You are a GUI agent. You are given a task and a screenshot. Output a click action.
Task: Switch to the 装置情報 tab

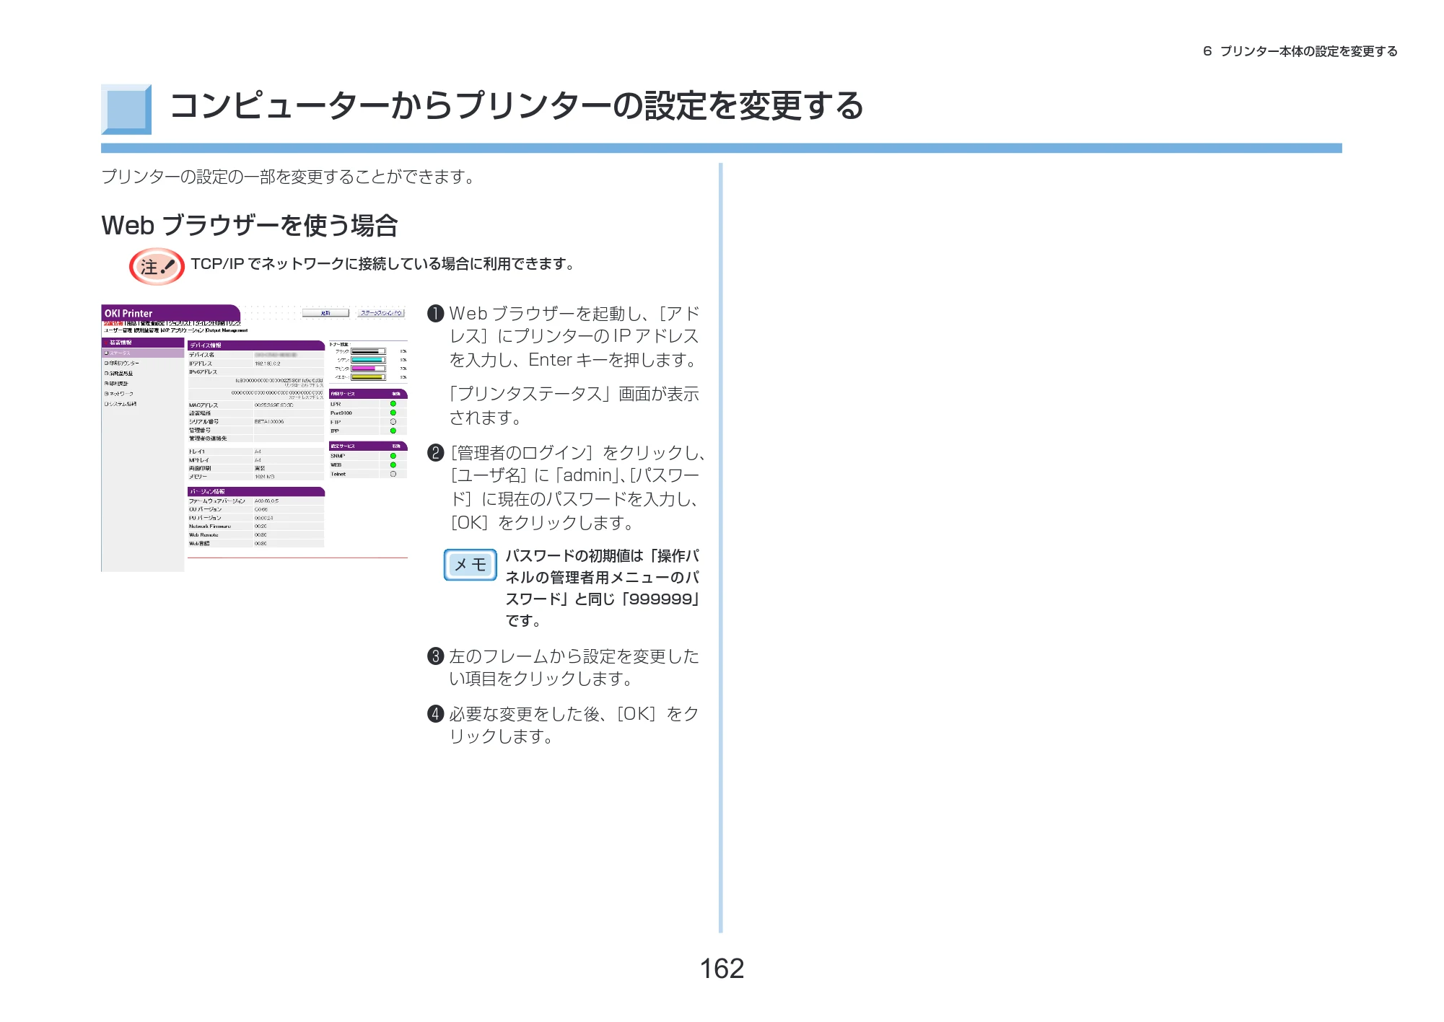pos(113,323)
